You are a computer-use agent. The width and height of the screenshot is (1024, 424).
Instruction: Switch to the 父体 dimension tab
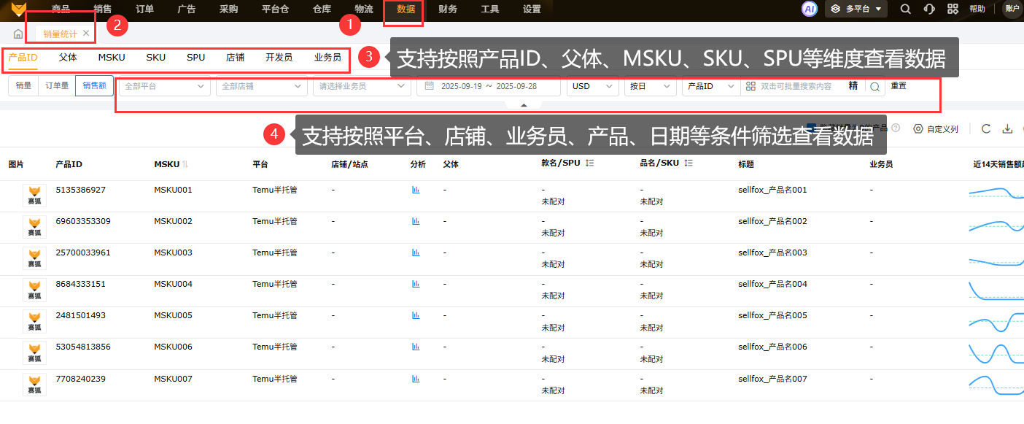[x=68, y=57]
